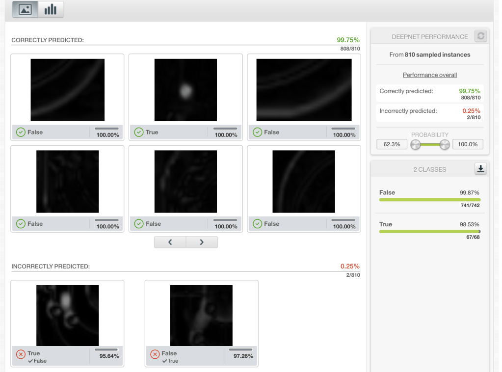This screenshot has width=502, height=372.
Task: Click the red X icon on the 97.26% prediction
Action: 155,354
